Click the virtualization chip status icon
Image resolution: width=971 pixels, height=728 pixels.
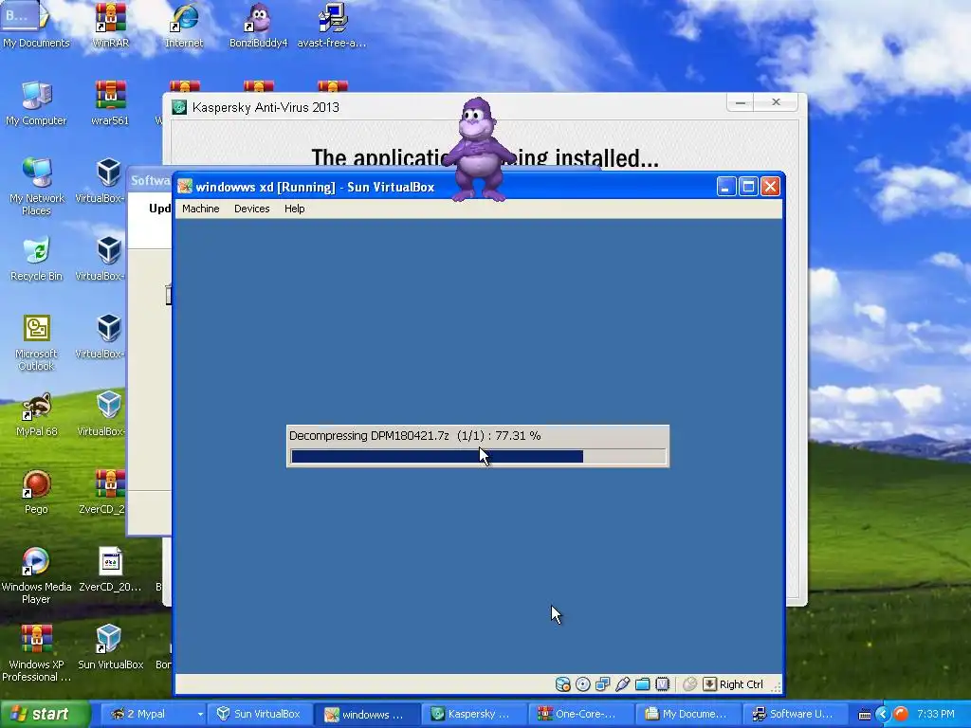click(662, 684)
